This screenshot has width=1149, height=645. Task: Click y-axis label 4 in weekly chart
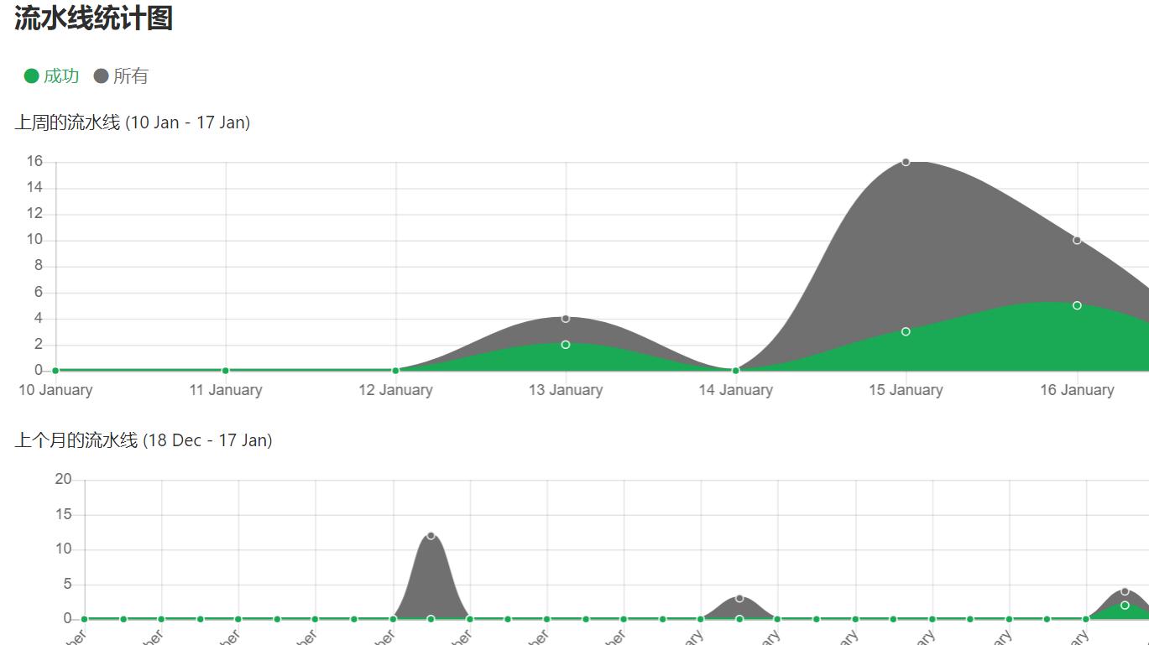click(39, 318)
